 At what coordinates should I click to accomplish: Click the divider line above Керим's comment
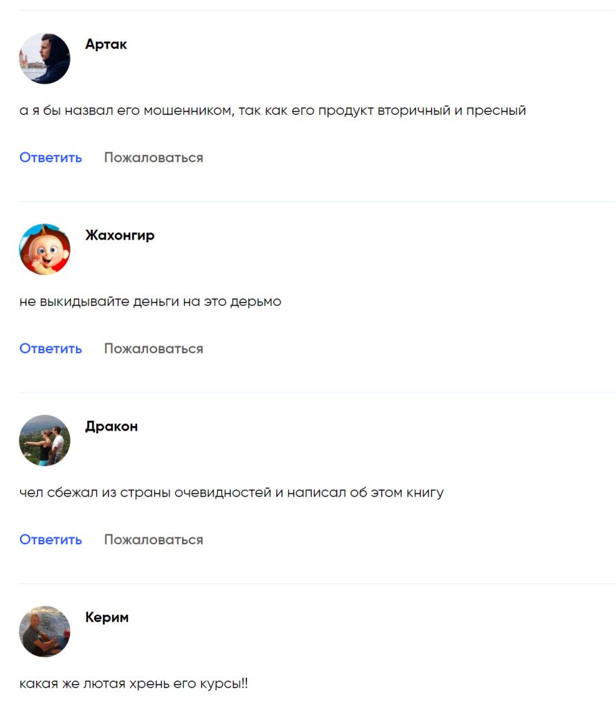click(317, 584)
